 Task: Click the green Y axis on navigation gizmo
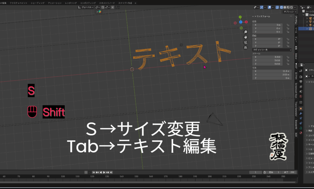coord(241,17)
